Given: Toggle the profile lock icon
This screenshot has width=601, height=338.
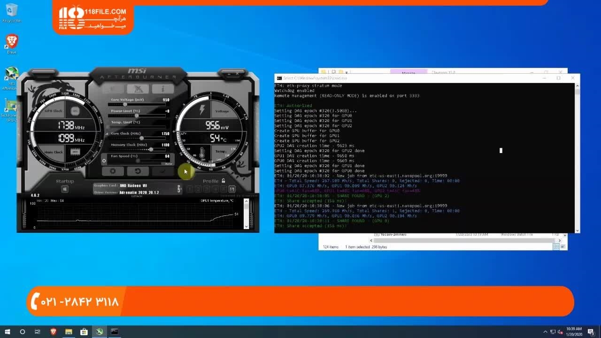Looking at the screenshot, I should pyautogui.click(x=223, y=181).
